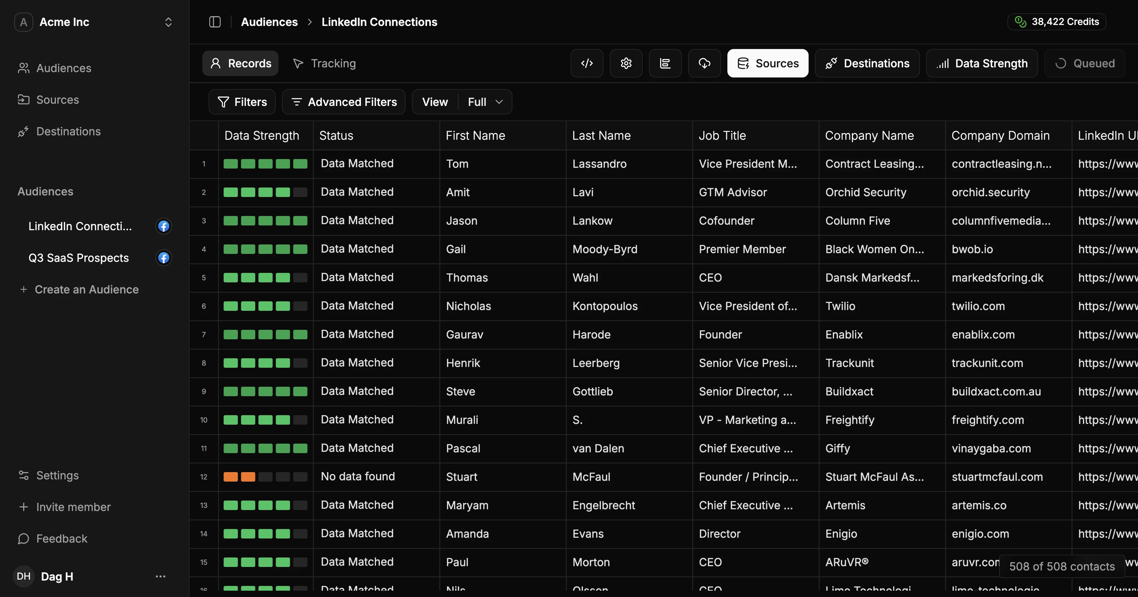Open the Filters button
This screenshot has width=1138, height=597.
point(242,102)
